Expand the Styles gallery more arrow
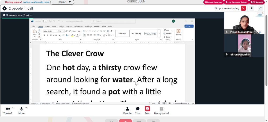This screenshot has height=122, width=268. [159, 33]
